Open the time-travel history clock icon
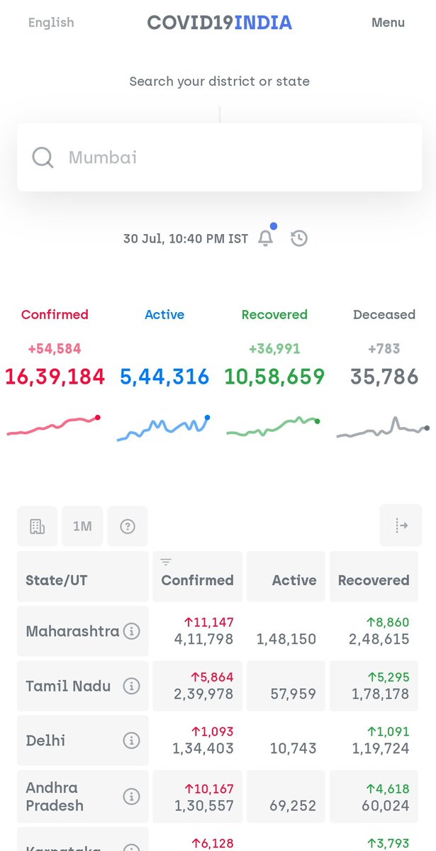436x851 pixels. coord(299,238)
